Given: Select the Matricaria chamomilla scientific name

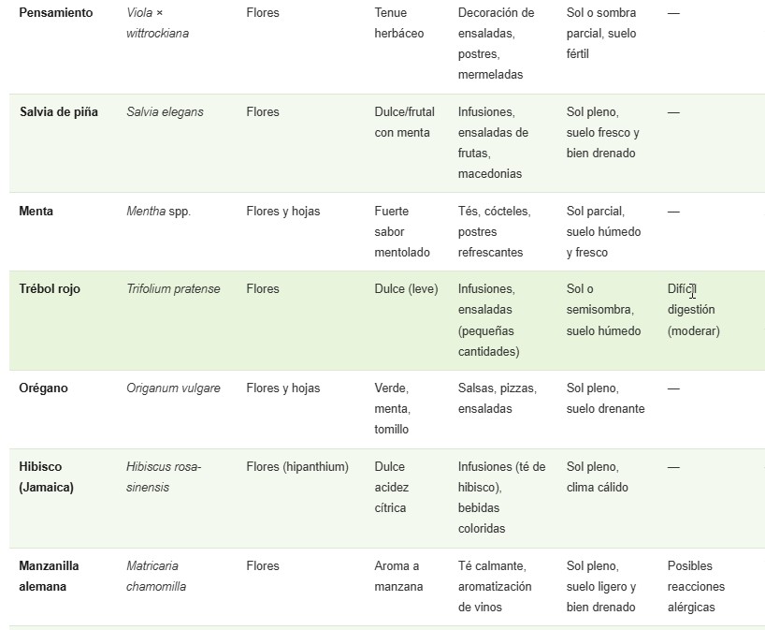Looking at the screenshot, I should (x=156, y=576).
